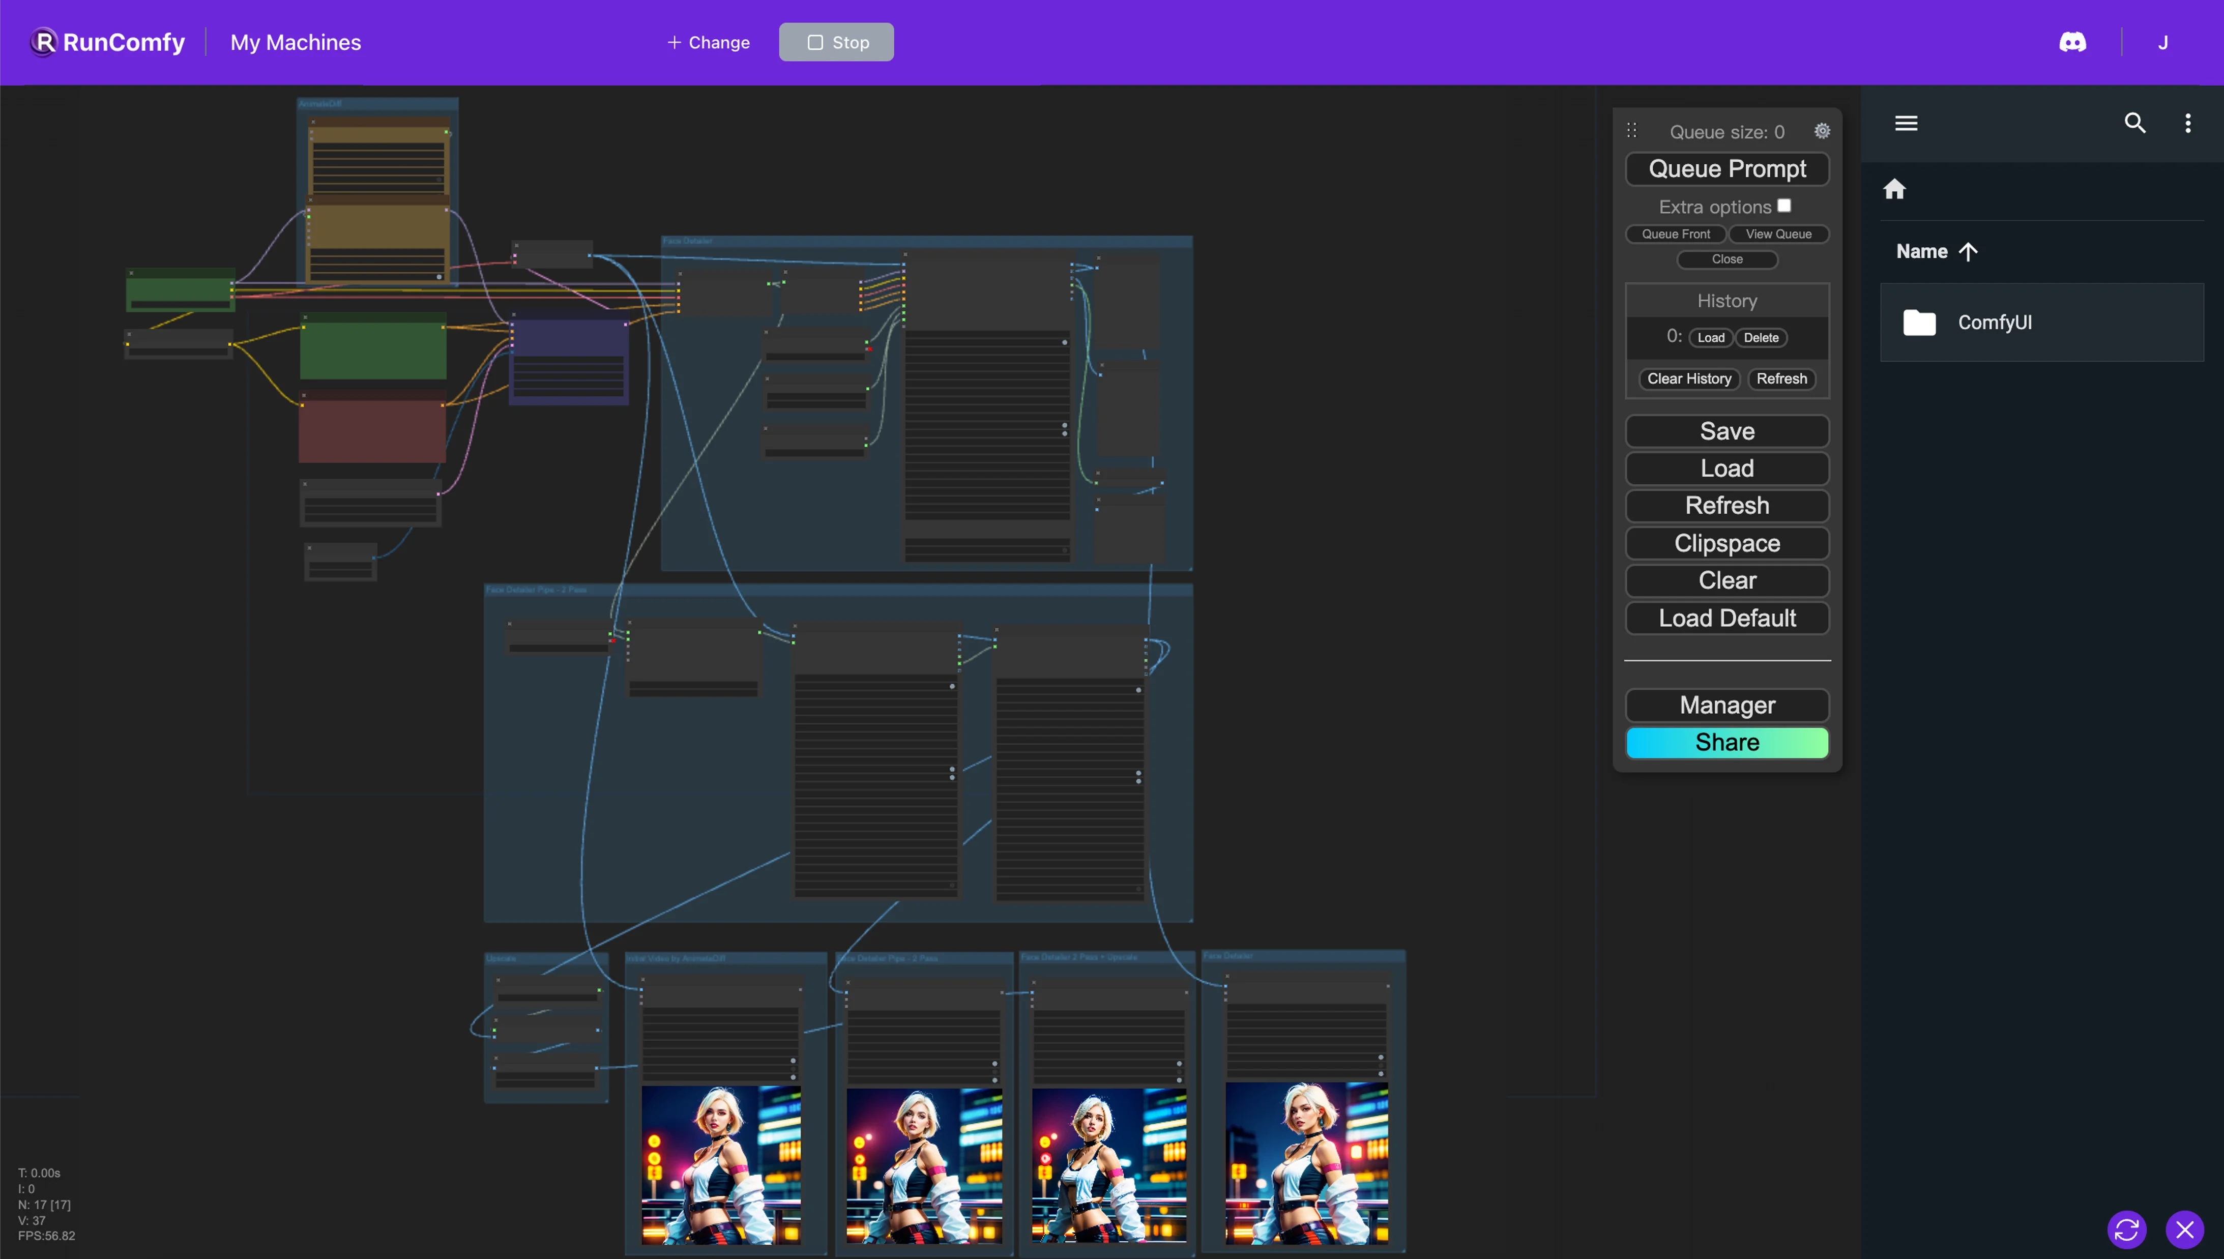
Task: Enable the Extra options checkbox
Action: pos(1784,205)
